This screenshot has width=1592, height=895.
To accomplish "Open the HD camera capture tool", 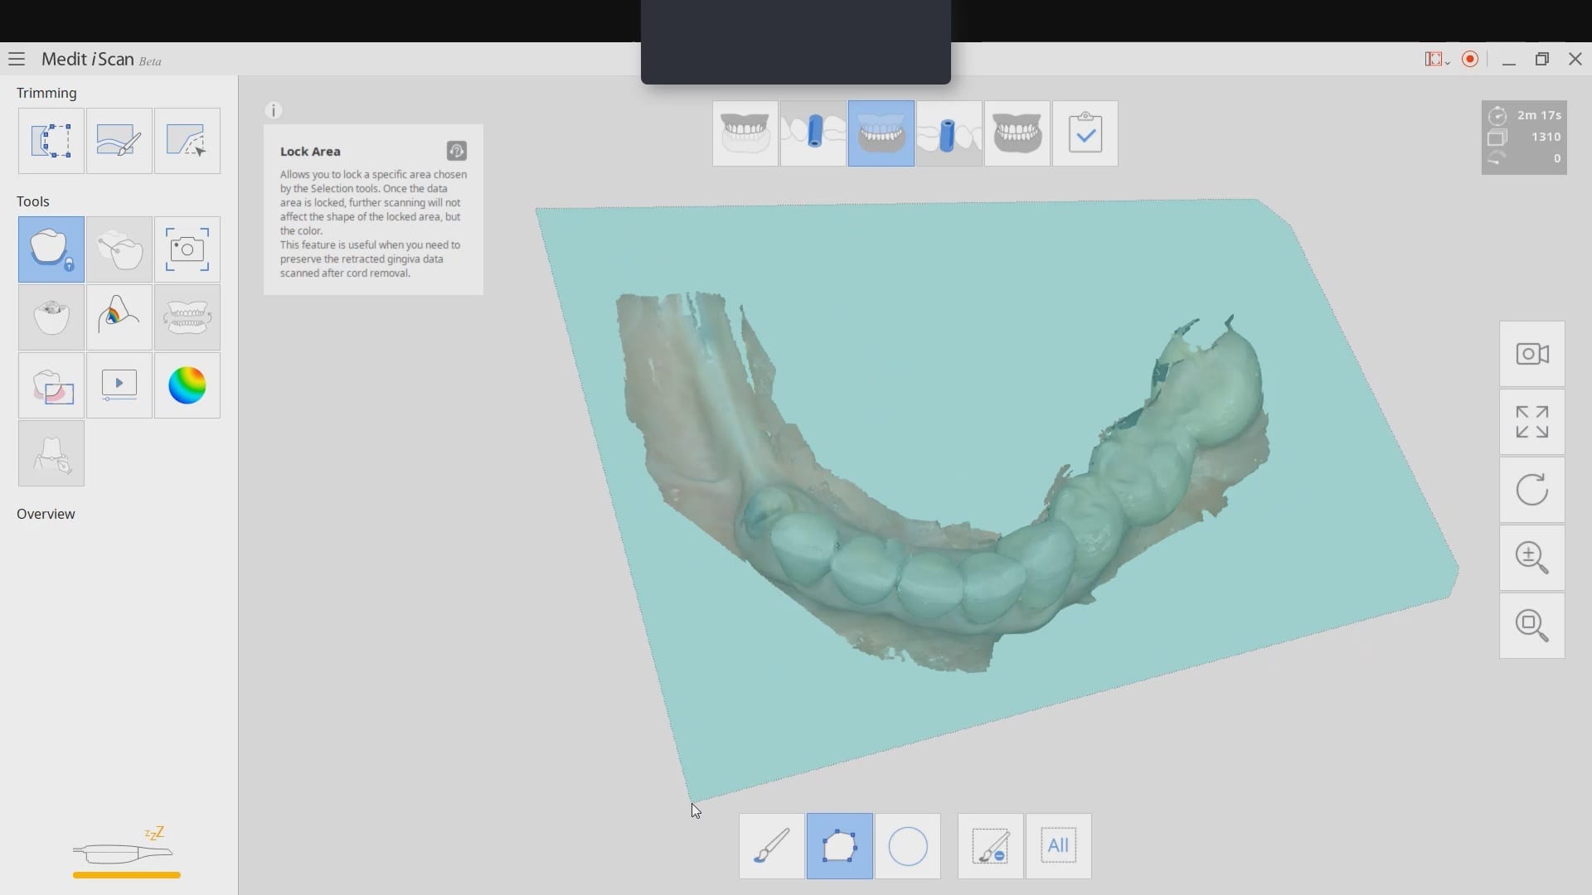I will [x=187, y=249].
